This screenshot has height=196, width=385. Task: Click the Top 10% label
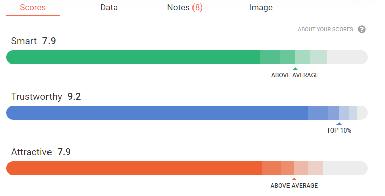[x=339, y=130]
